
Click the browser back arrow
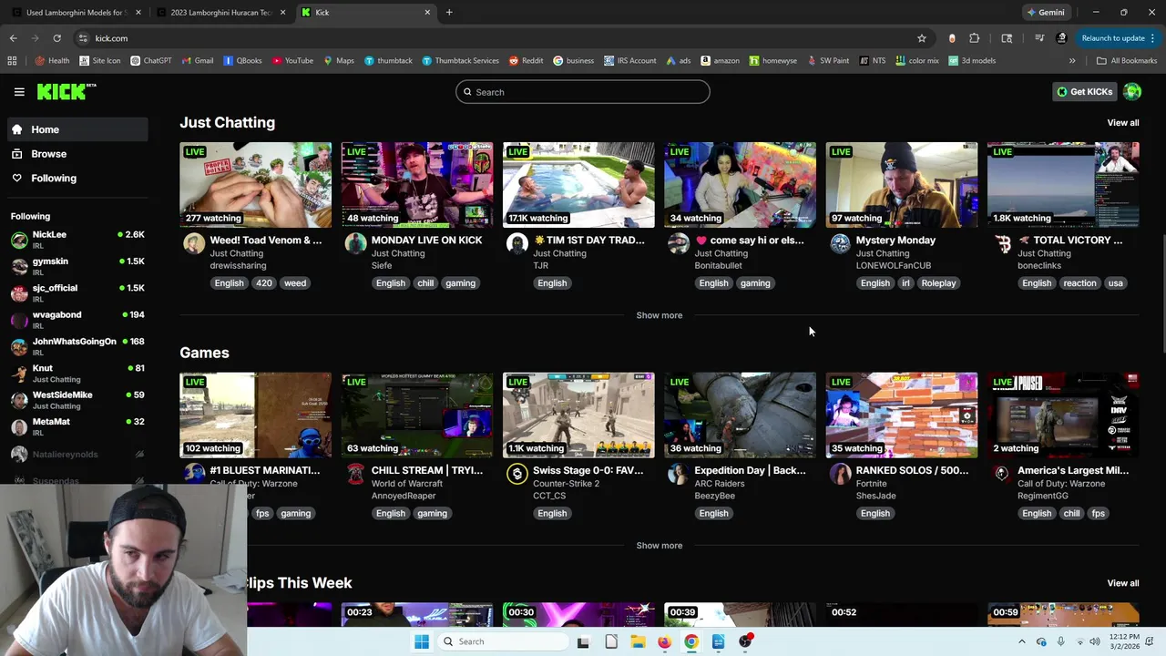(13, 38)
